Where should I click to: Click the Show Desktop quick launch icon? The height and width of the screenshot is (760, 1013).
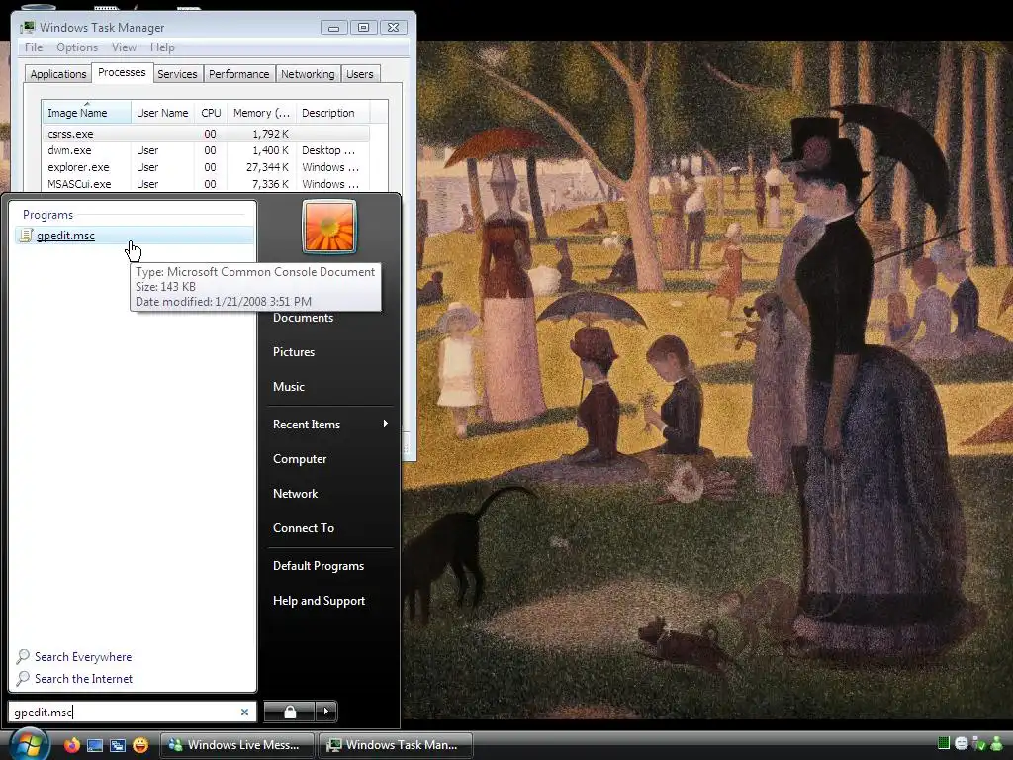pos(95,746)
